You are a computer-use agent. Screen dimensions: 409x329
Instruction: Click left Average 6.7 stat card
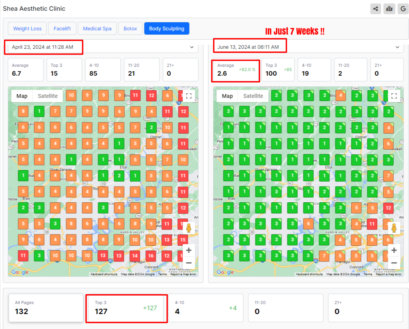coord(25,69)
